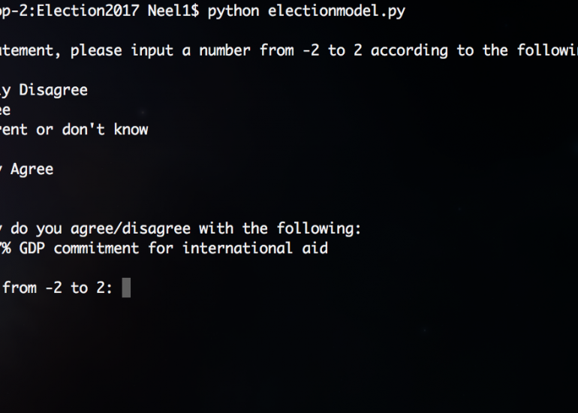Click the 'Election2017' directory text in prompt
Viewport: 578px width, 413px height.
click(x=88, y=11)
